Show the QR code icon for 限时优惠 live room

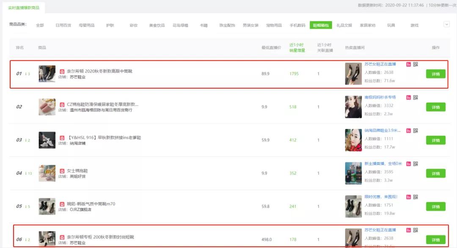(x=416, y=197)
